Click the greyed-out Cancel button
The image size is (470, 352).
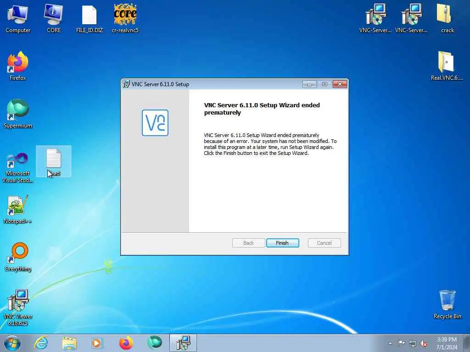tap(324, 243)
